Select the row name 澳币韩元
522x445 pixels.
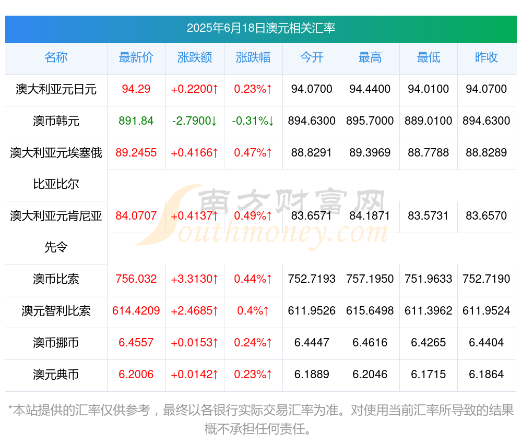pos(56,121)
